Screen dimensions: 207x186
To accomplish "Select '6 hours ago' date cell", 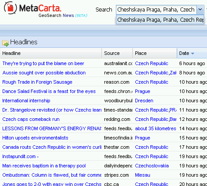I will click(x=192, y=63).
